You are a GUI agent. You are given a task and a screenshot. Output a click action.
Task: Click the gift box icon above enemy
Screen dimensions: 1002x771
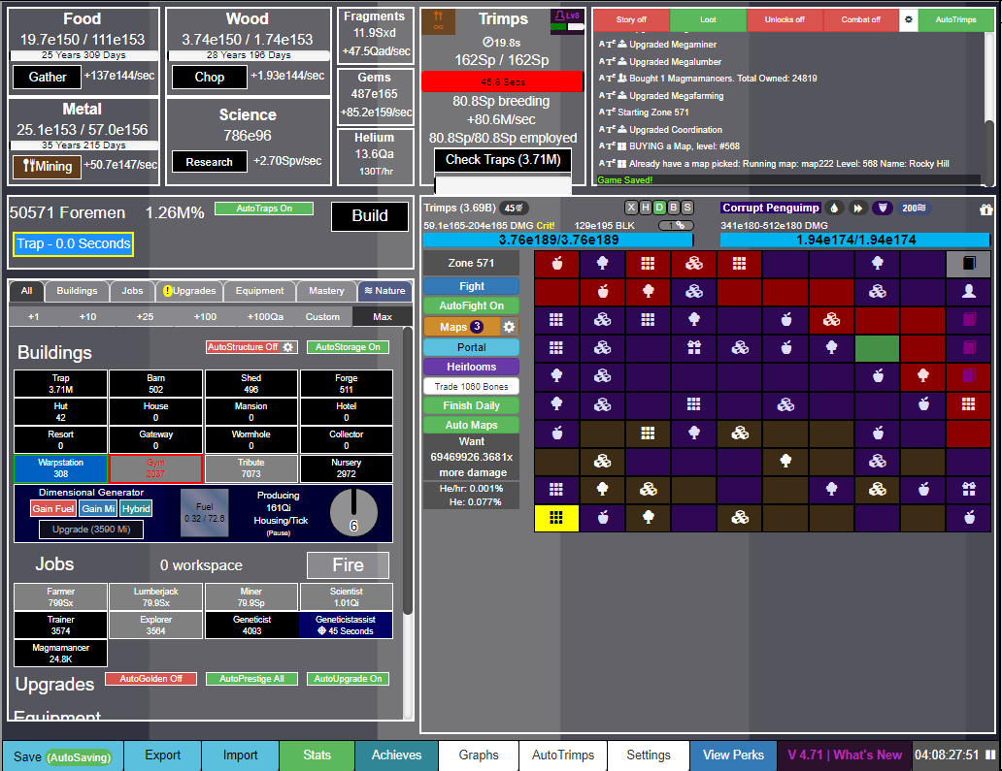986,209
